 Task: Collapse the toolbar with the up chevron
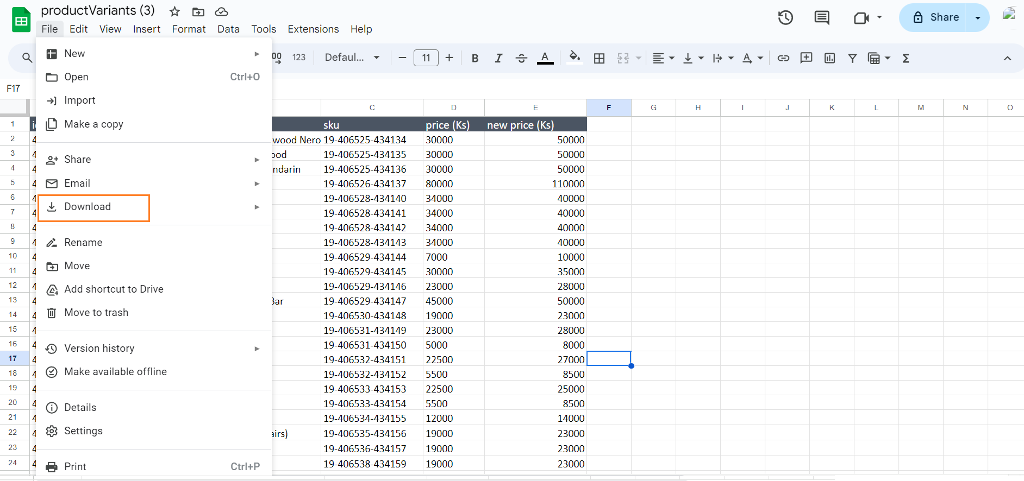point(1007,58)
